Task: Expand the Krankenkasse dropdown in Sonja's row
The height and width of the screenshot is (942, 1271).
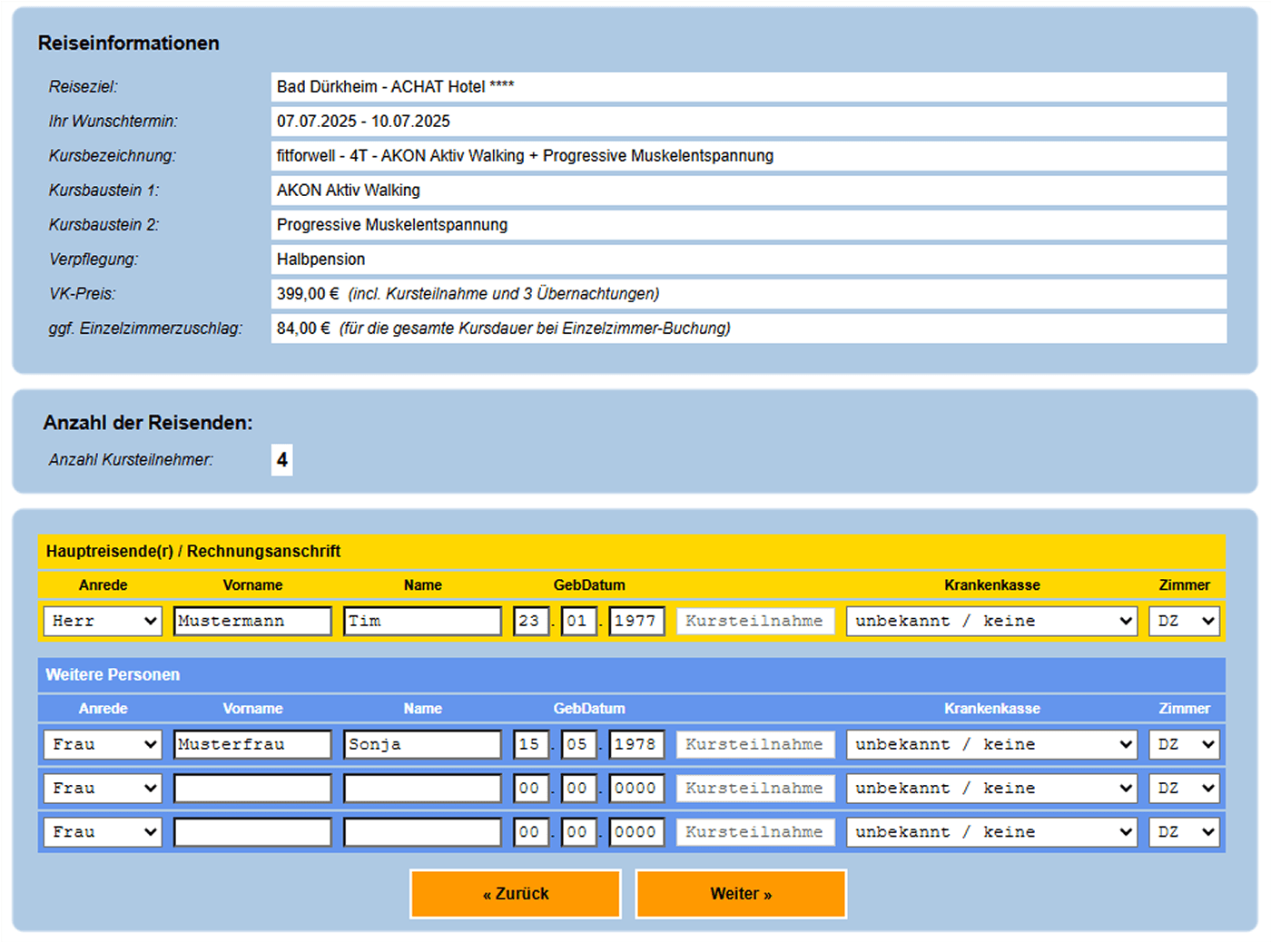Action: pos(990,744)
